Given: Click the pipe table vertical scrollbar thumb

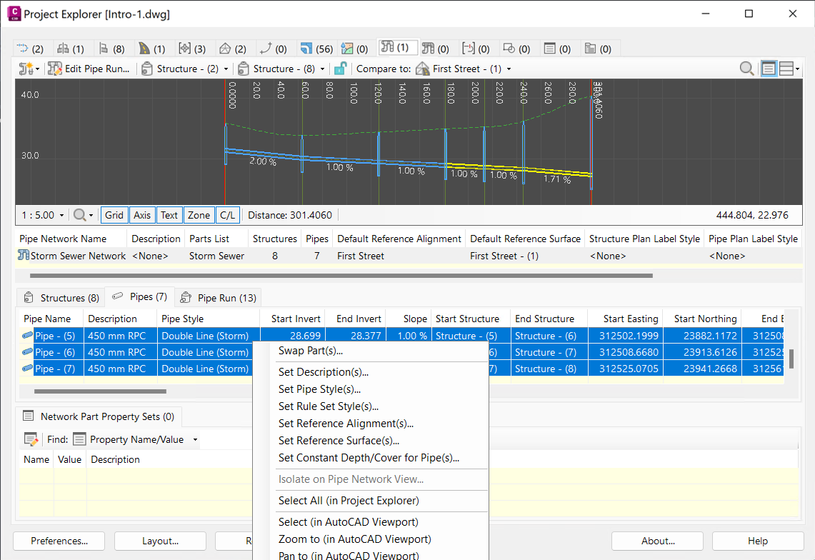Looking at the screenshot, I should point(791,359).
